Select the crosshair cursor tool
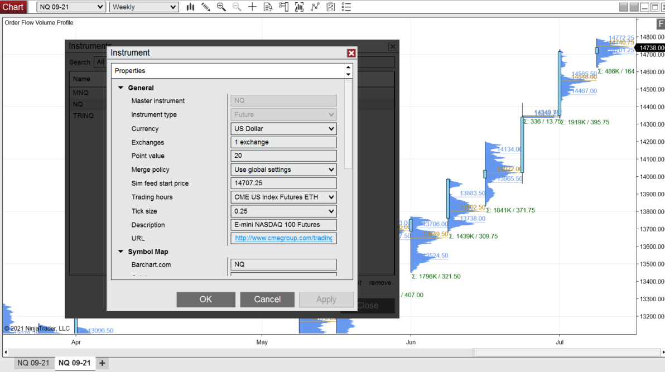Screen dimensions: 665x372 252,7
